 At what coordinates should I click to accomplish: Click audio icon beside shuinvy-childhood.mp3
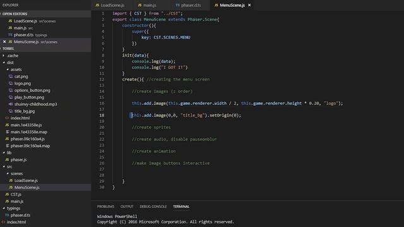click(x=11, y=104)
